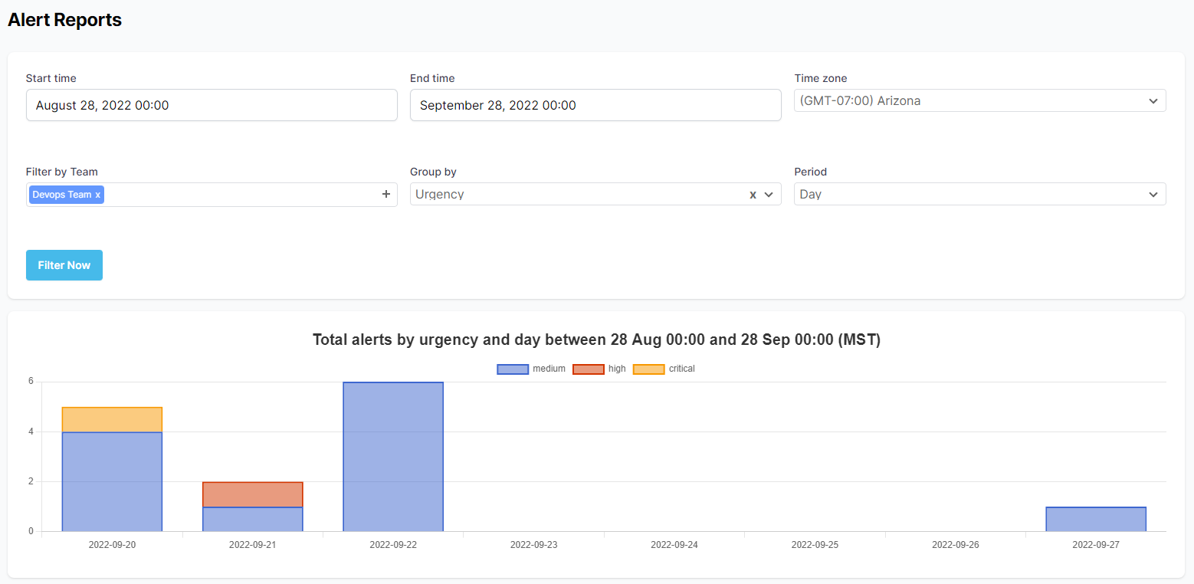Click the plus icon to add team
1194x584 pixels.
click(x=386, y=194)
